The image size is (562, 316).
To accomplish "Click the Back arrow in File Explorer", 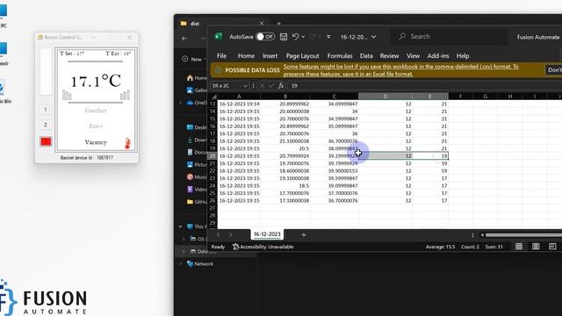I will click(x=184, y=39).
